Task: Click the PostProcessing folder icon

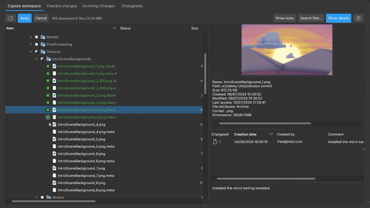Action: pyautogui.click(x=43, y=44)
